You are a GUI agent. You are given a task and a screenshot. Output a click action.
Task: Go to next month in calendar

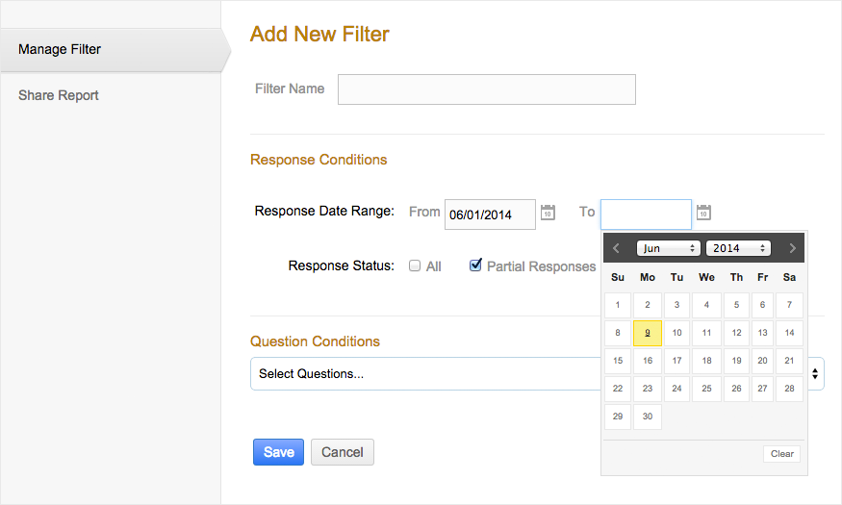792,248
